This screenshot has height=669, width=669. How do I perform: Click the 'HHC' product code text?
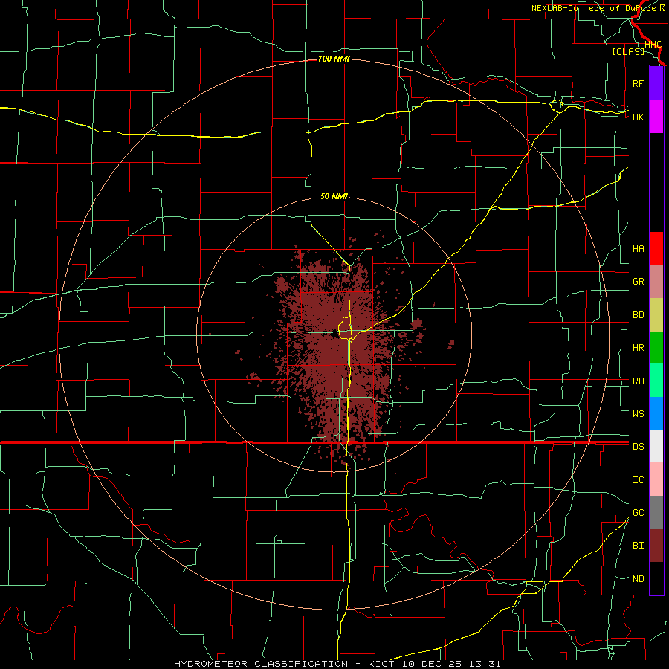point(653,45)
